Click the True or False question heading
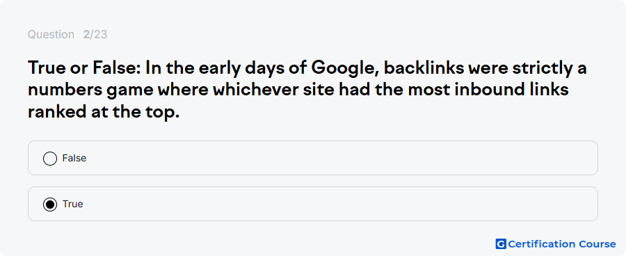Viewport: 626px width, 256px height. click(307, 90)
